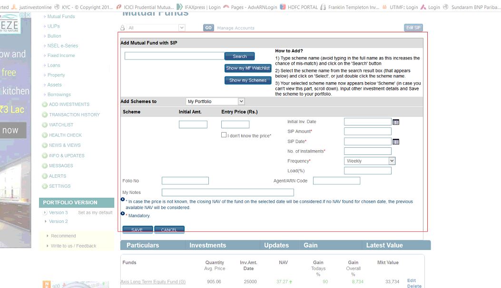This screenshot has height=288, width=501.
Task: Open the SIP Date calendar icon
Action: pyautogui.click(x=396, y=142)
